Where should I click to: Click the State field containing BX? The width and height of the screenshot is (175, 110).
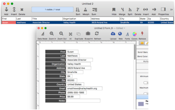coord(69,76)
